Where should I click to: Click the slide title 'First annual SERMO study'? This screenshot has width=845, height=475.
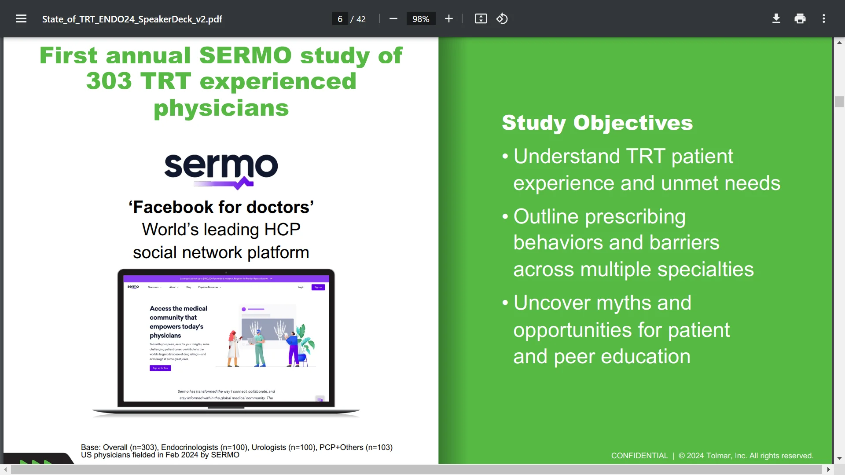[x=221, y=82]
